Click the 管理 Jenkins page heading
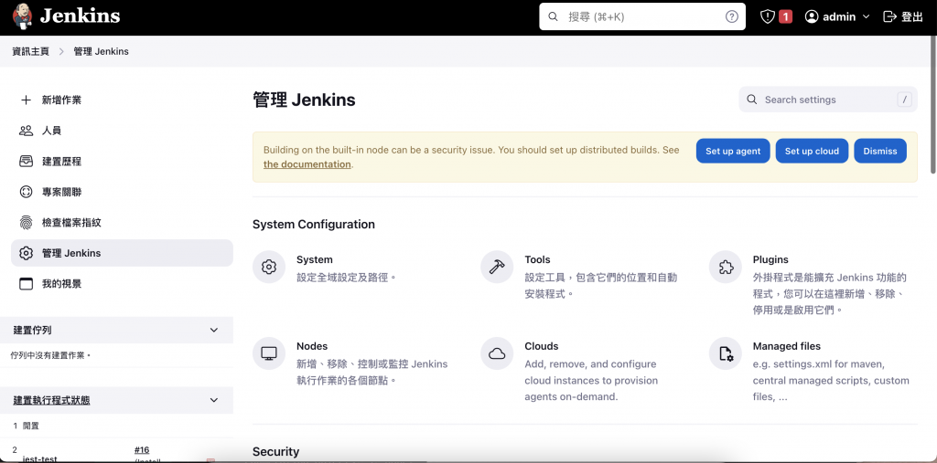The height and width of the screenshot is (463, 937). pos(304,100)
